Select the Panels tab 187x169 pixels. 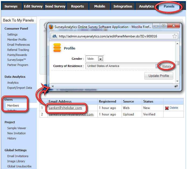point(169,6)
